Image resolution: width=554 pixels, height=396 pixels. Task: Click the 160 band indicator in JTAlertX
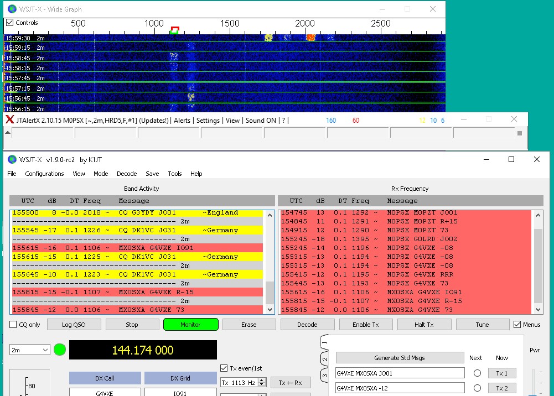331,121
